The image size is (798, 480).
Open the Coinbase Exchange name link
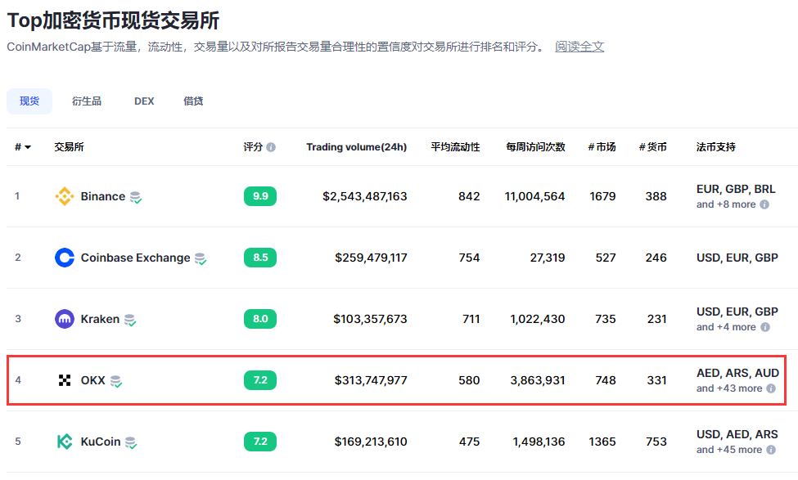[x=135, y=258]
